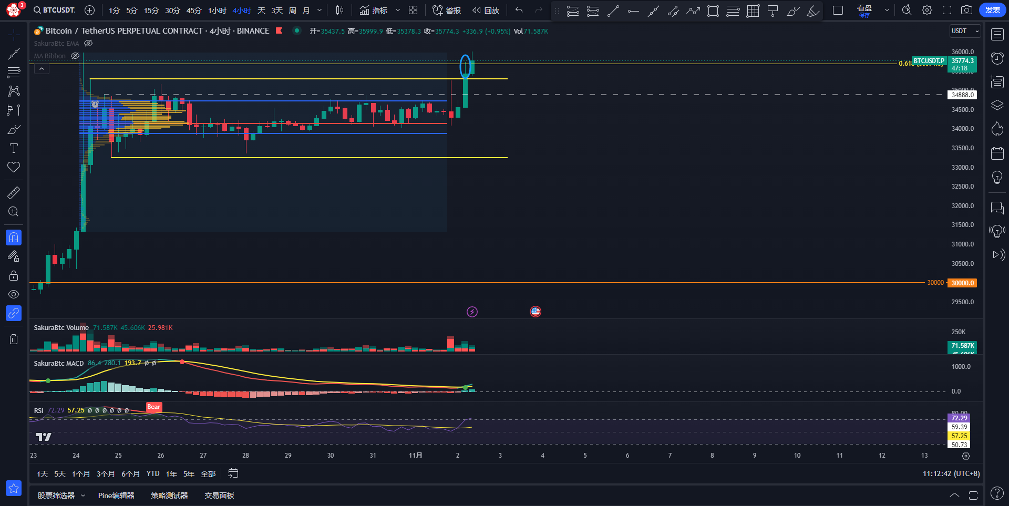Open the candlestick chart type selector
The height and width of the screenshot is (506, 1009).
click(340, 10)
